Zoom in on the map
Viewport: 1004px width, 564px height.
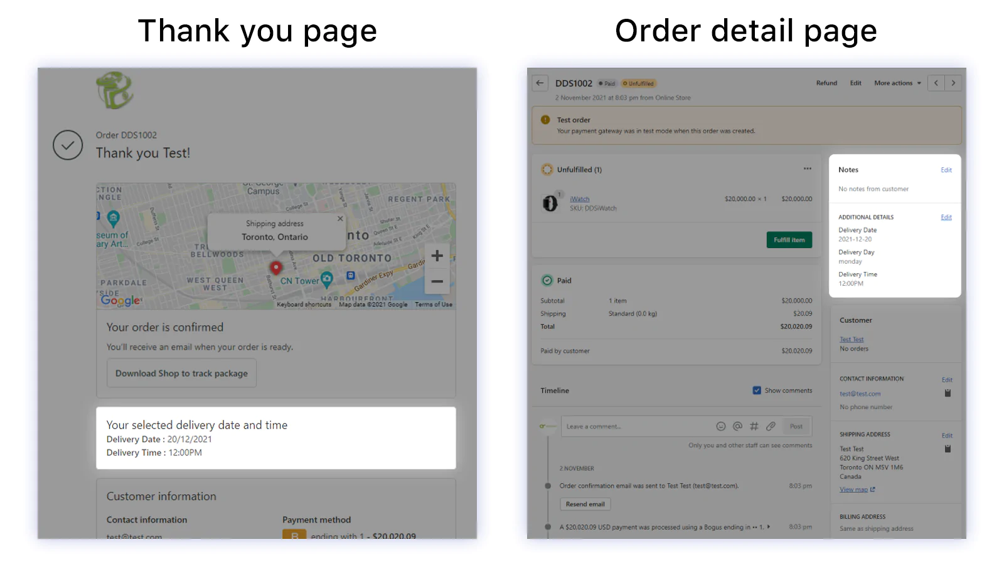(x=437, y=256)
